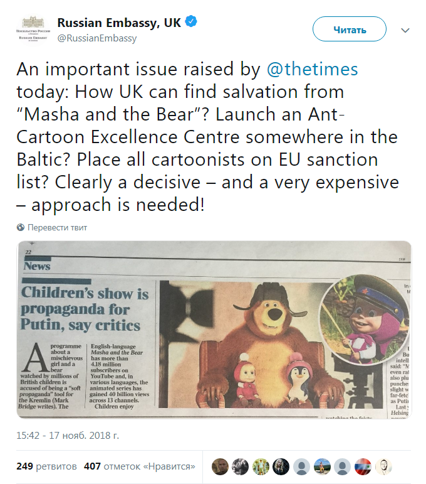The height and width of the screenshot is (484, 426).
Task: Open the newspaper clipping photo
Action: tap(214, 330)
